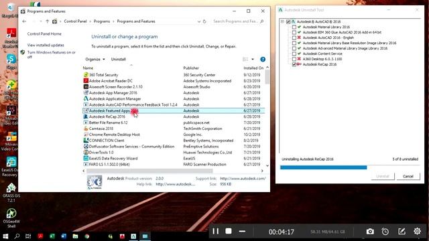Open Task View on the taskbar
429x241 pixels.
(x=28, y=236)
